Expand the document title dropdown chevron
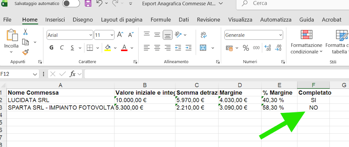Viewport: 349px width, 147px height. pos(221,4)
